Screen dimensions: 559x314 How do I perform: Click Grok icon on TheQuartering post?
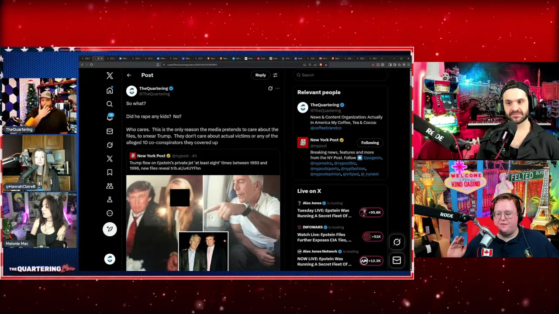click(x=270, y=89)
